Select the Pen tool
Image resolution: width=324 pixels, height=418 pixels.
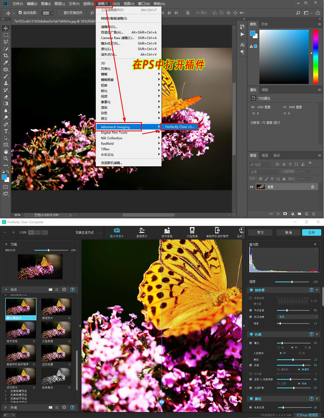(6, 124)
